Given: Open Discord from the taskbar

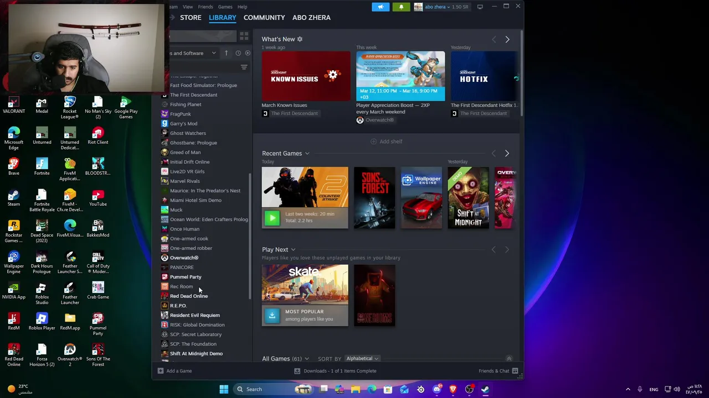Looking at the screenshot, I should (437, 389).
